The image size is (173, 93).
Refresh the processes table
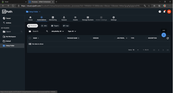tap(167, 38)
